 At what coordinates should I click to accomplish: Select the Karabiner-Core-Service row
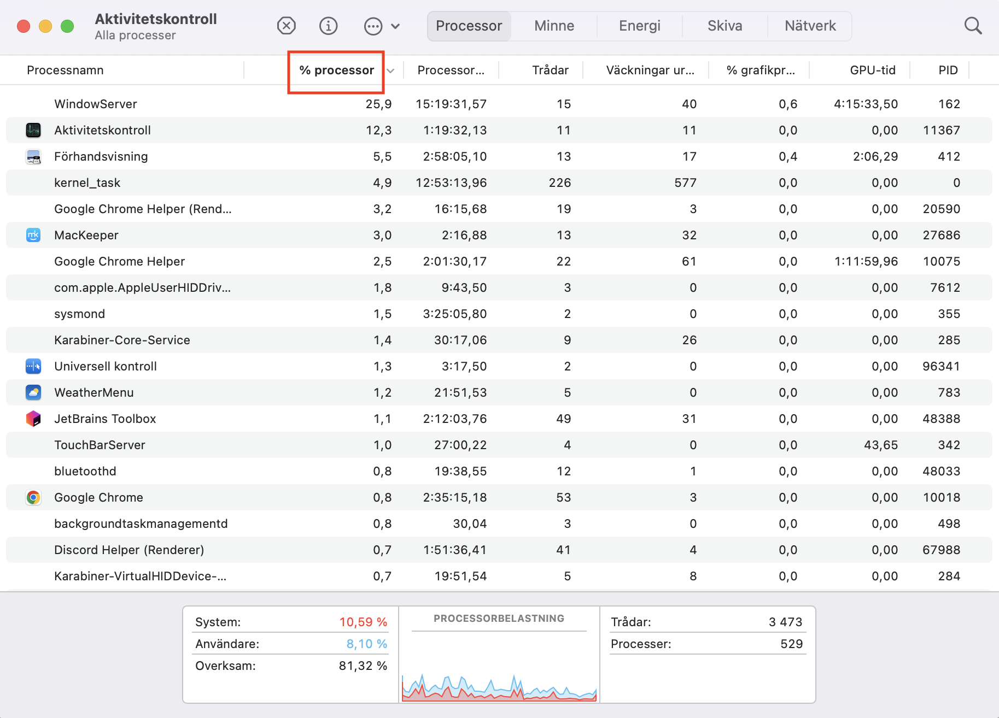pos(499,340)
